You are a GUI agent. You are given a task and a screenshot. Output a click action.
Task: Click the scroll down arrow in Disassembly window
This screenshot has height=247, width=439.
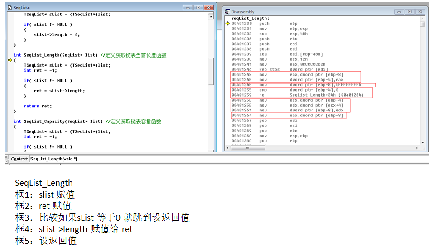[423, 143]
